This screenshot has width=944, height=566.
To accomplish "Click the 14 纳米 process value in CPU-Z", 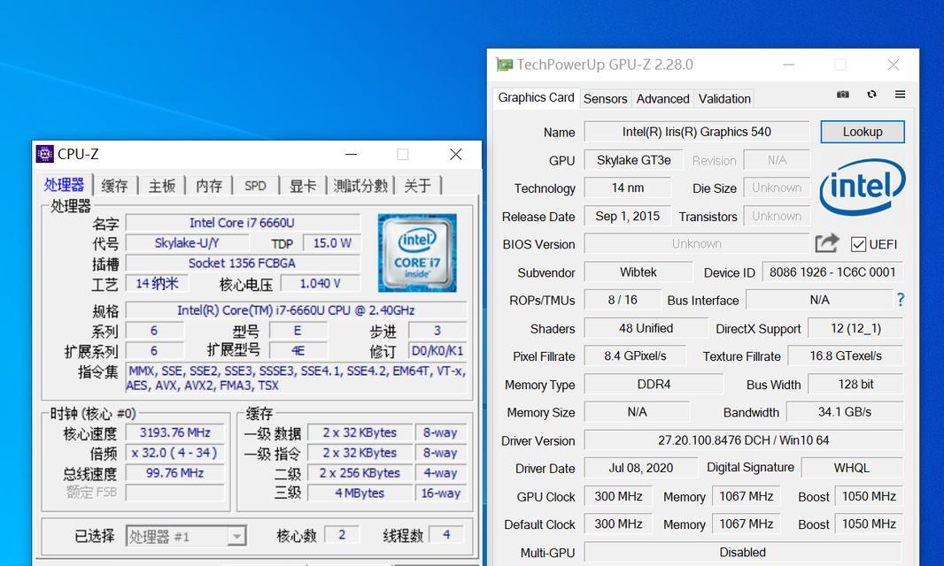I will 157,283.
